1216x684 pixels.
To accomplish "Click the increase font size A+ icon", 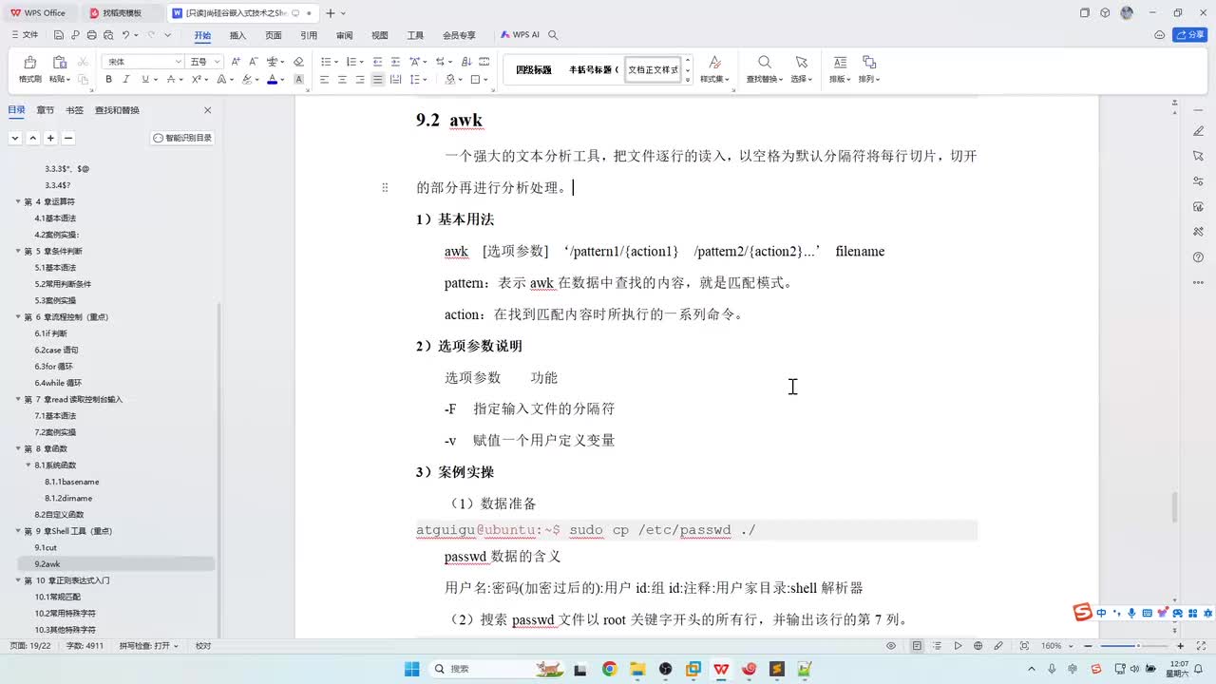I will coord(236,62).
